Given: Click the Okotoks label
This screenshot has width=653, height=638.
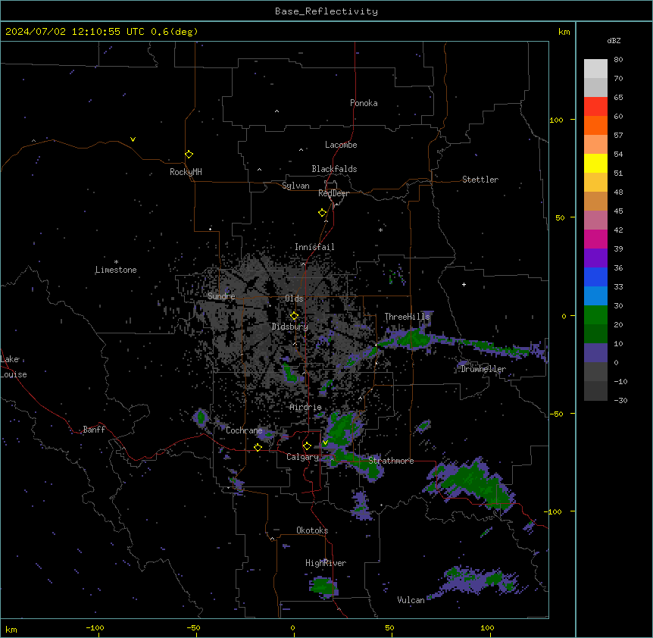Looking at the screenshot, I should point(312,530).
